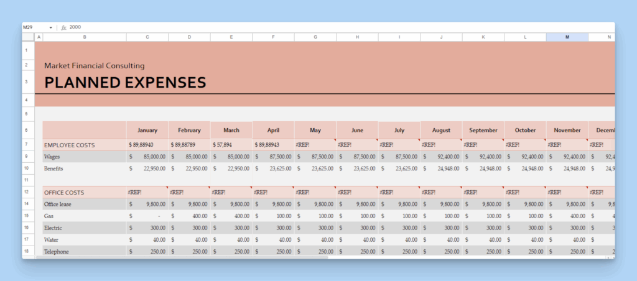Click the PLANNED EXPENSES title cell

[x=125, y=82]
